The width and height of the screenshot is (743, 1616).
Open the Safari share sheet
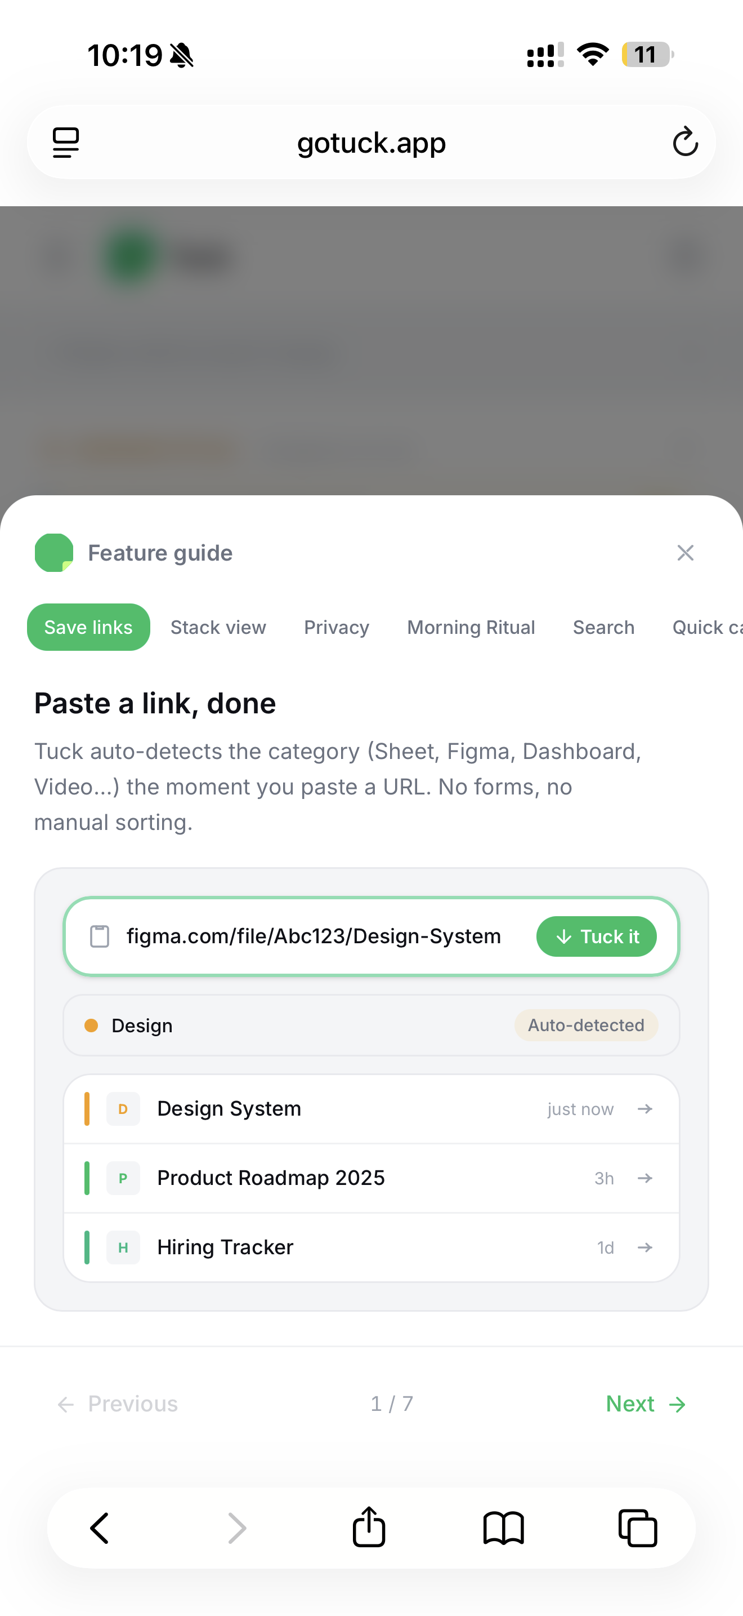369,1527
